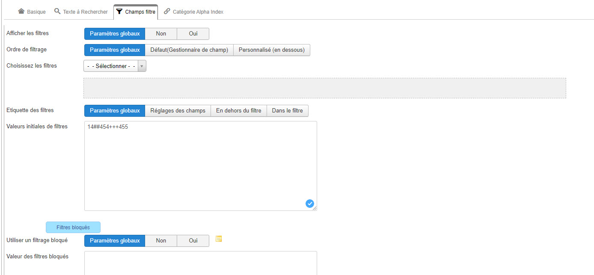Image resolution: width=594 pixels, height=275 pixels.
Task: Click the Afficher les filtres label
Action: point(28,33)
